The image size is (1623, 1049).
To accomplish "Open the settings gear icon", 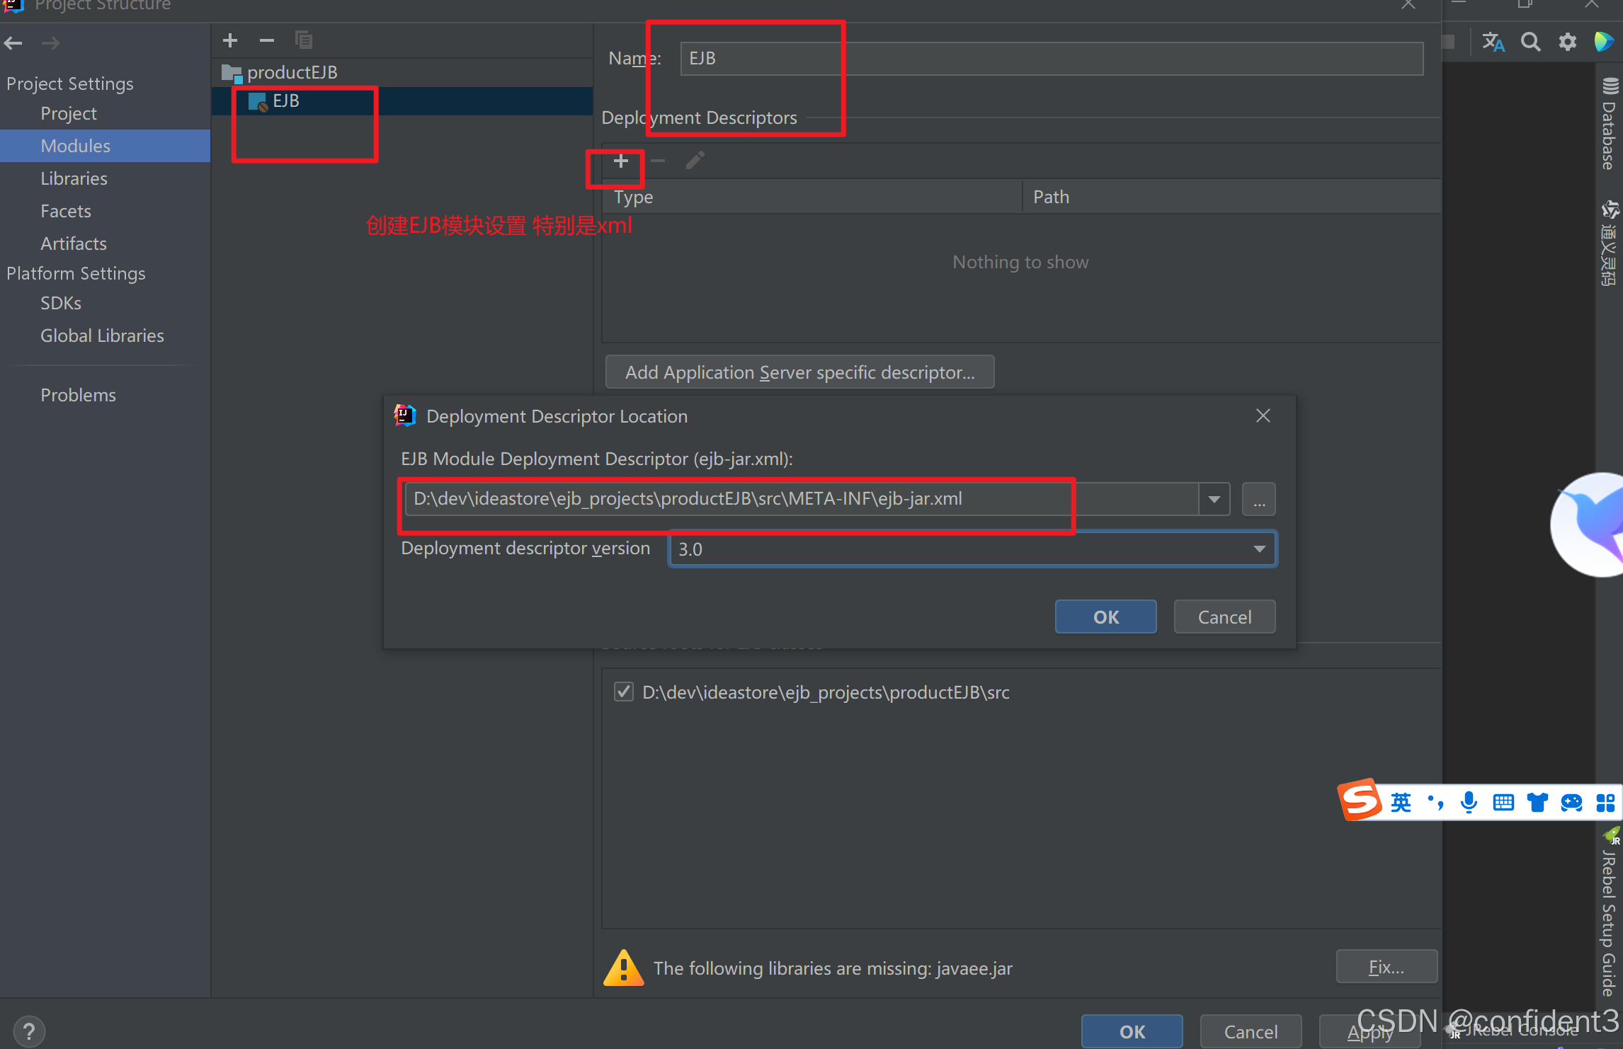I will tap(1567, 42).
